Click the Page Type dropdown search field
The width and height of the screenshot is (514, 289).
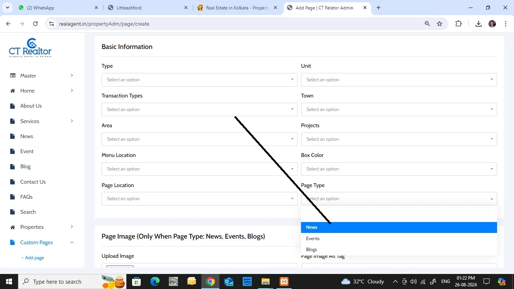coord(398,214)
